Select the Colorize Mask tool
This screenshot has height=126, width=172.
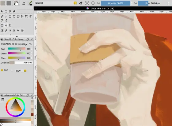point(10,30)
